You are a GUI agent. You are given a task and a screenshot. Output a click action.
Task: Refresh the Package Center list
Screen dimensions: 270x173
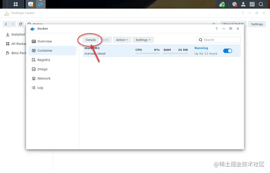click(21, 24)
